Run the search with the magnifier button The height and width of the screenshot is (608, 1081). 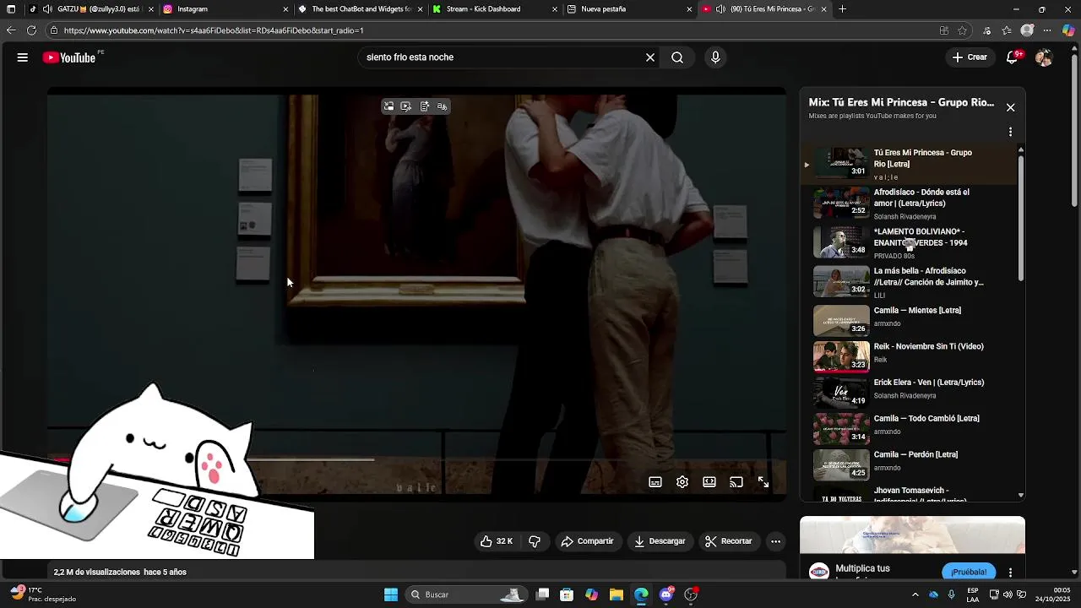point(677,57)
